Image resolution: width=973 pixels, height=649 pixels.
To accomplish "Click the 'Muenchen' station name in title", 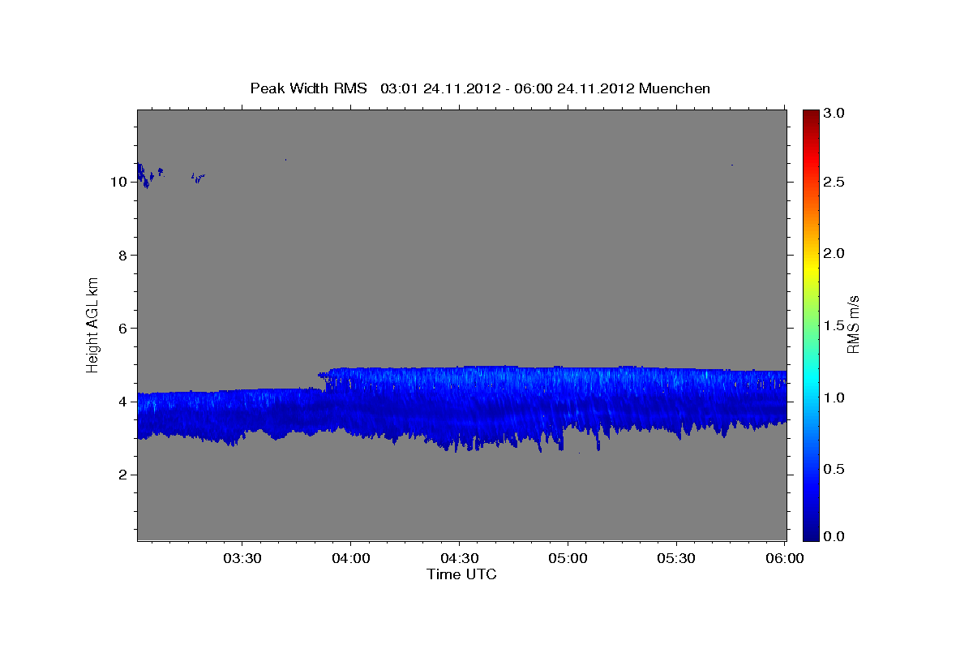I will (675, 88).
